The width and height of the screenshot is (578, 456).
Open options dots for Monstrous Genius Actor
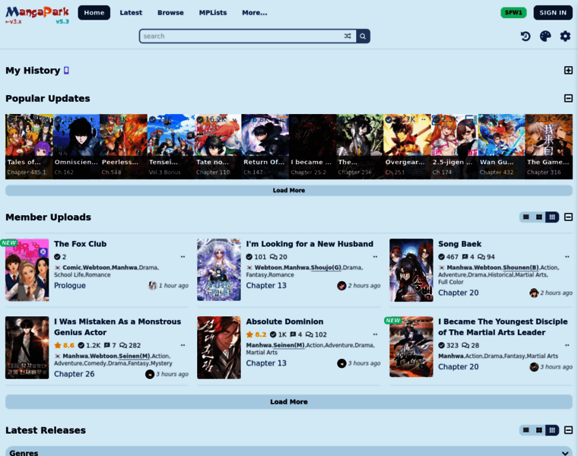183,345
